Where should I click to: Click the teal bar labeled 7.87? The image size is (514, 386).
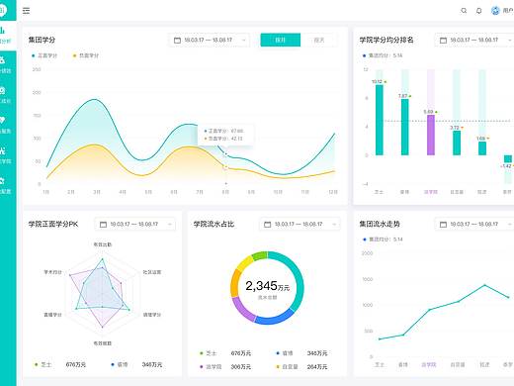[x=405, y=127]
